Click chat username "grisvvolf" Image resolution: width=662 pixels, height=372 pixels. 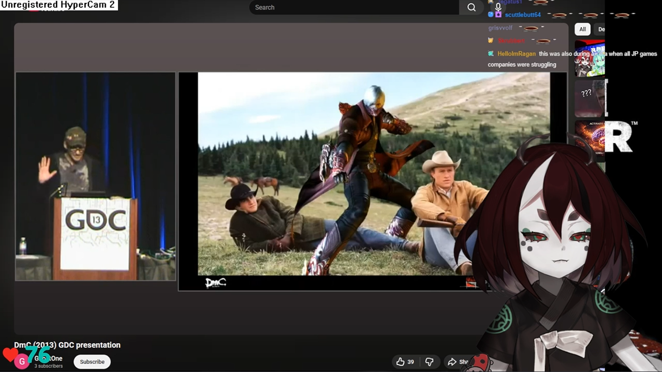pyautogui.click(x=500, y=28)
